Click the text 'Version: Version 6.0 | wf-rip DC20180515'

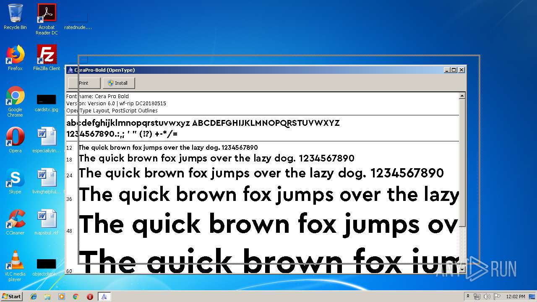pyautogui.click(x=116, y=103)
